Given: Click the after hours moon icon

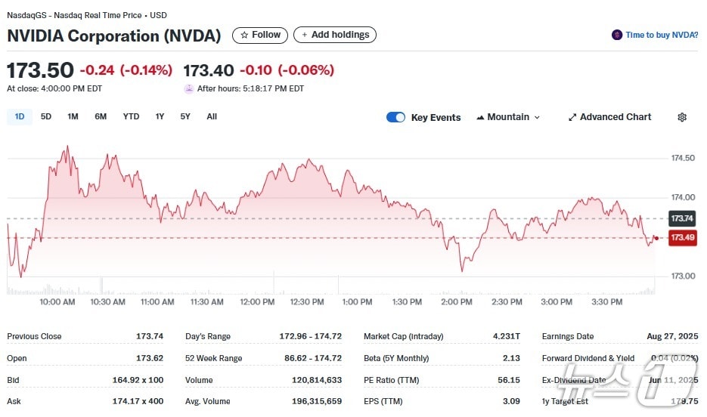Looking at the screenshot, I should point(188,88).
